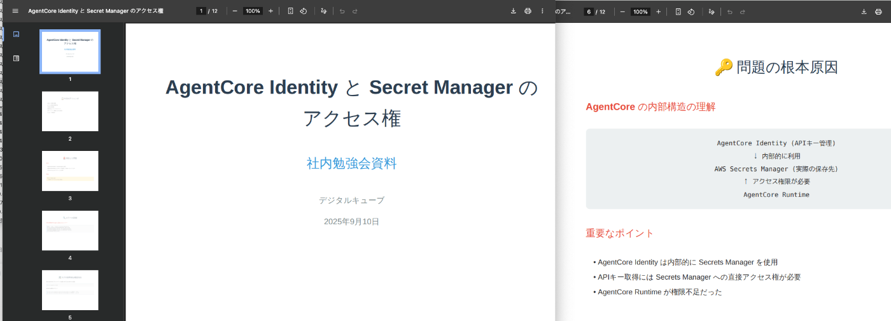Select page 4 thumbnail

coord(70,231)
